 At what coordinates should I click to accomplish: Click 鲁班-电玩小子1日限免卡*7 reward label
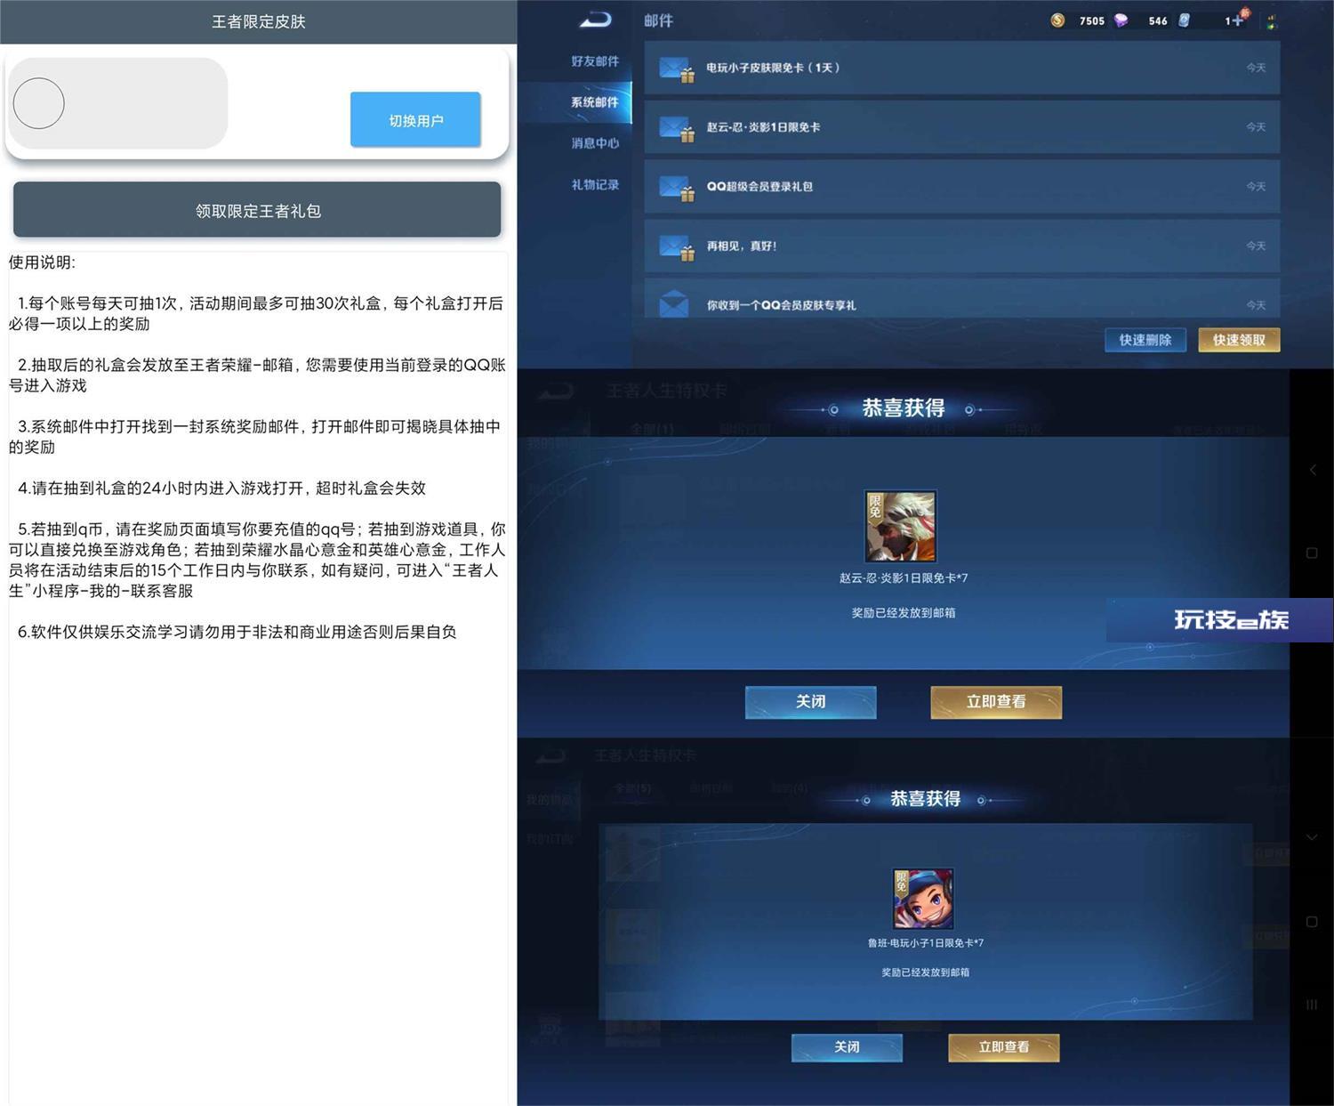point(926,943)
